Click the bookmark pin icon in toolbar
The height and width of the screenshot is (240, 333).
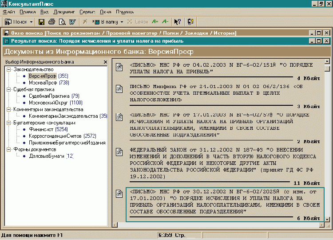[x=85, y=22]
